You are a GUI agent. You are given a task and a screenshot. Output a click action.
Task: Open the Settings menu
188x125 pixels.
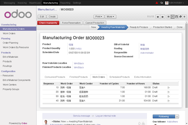pyautogui.click(x=77, y=3)
